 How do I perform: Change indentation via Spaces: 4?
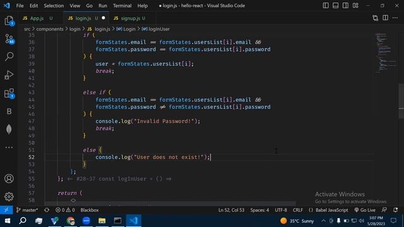click(259, 210)
